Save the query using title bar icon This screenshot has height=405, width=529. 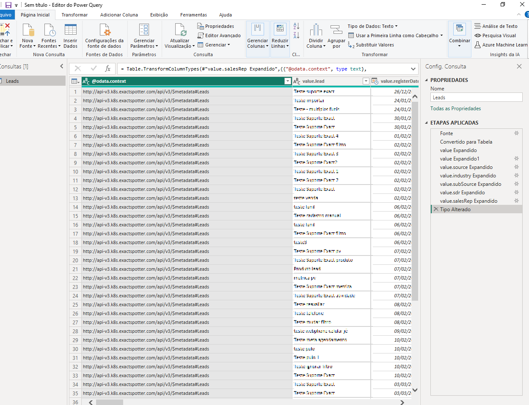[8, 5]
